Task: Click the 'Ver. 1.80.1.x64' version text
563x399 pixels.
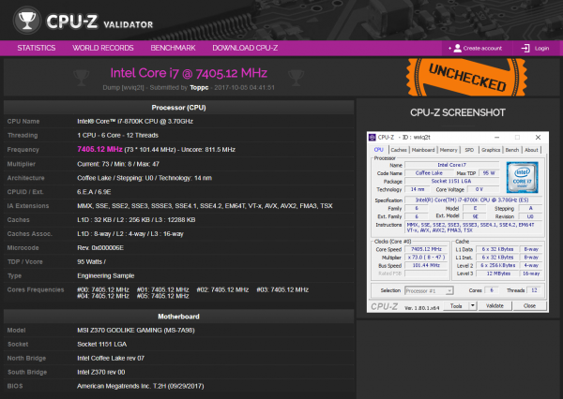Action: 421,308
